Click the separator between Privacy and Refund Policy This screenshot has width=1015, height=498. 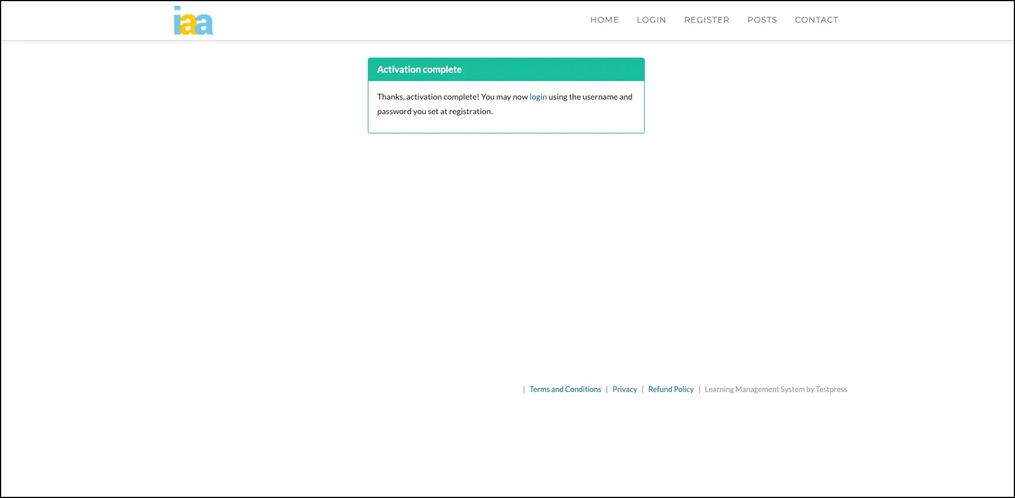click(642, 390)
